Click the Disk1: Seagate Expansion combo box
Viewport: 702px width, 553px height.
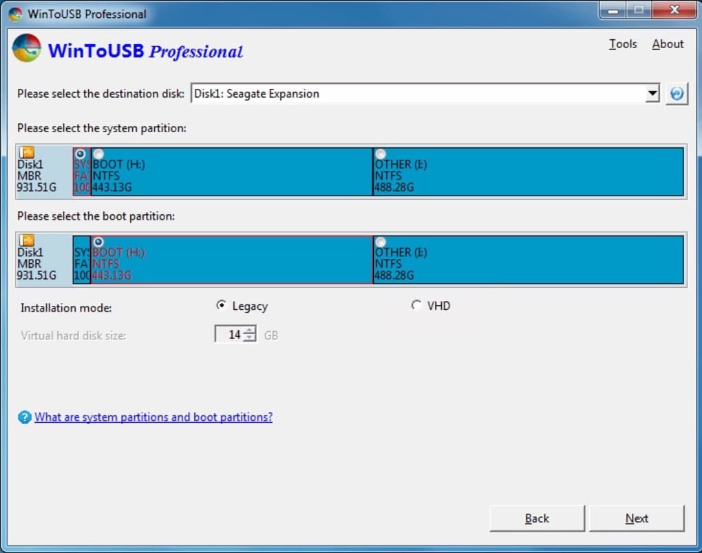(420, 94)
